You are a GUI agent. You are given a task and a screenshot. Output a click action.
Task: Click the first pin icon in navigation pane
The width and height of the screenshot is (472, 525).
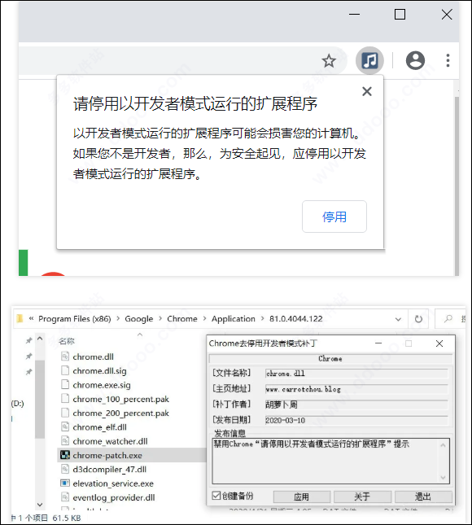[x=28, y=340]
